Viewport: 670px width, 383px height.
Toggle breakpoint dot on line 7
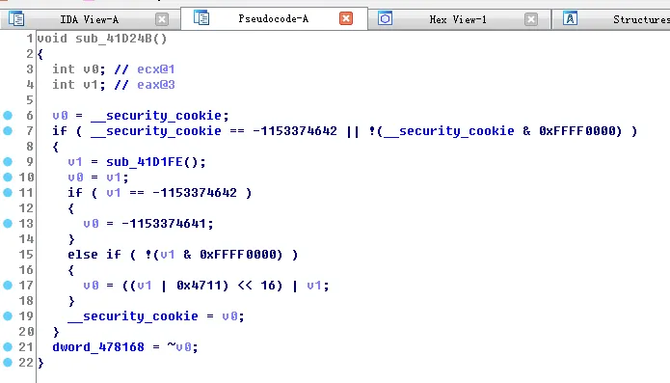coord(8,131)
